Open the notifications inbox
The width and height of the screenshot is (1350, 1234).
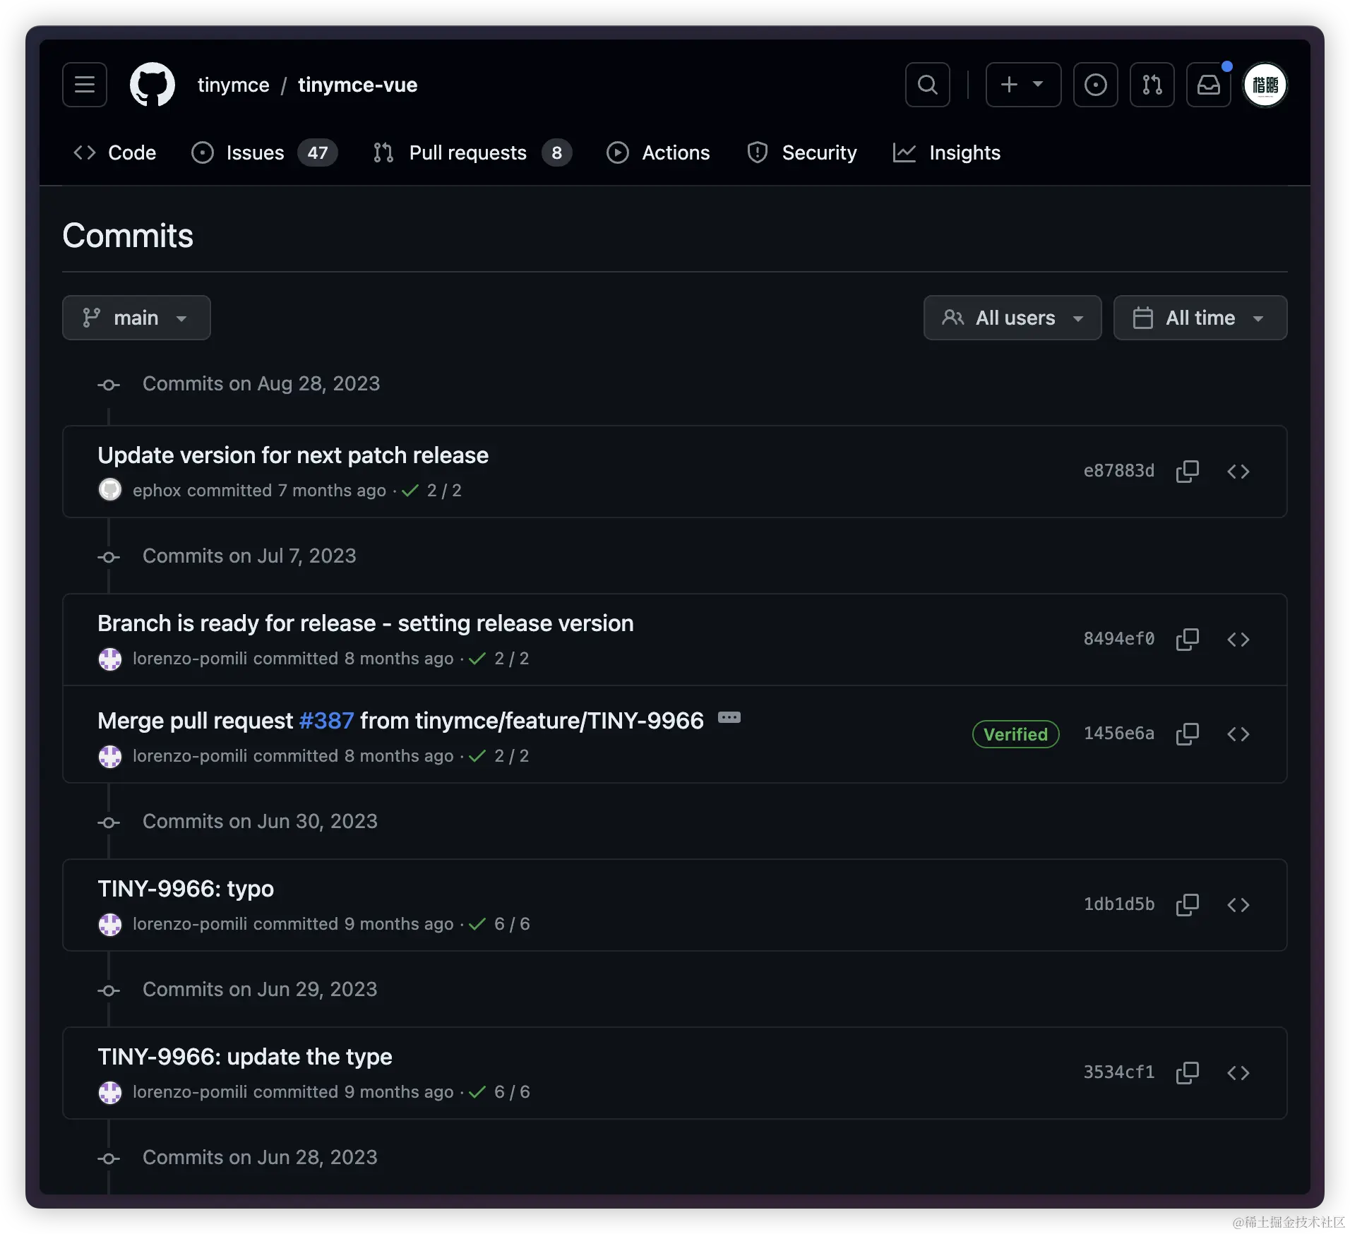pos(1209,85)
